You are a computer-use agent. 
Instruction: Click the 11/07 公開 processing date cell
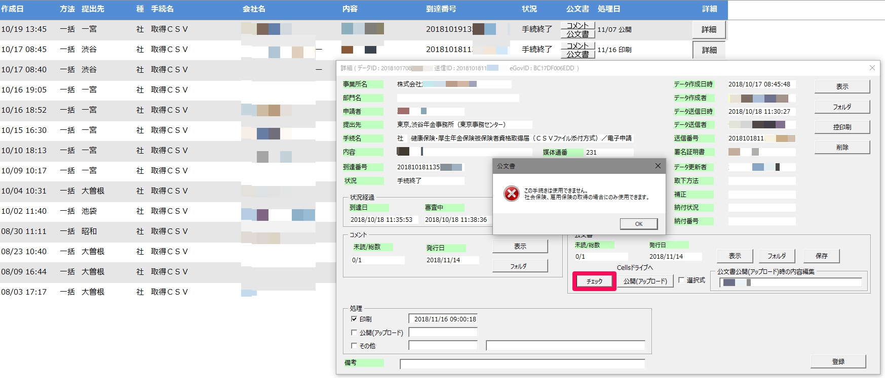(x=614, y=30)
